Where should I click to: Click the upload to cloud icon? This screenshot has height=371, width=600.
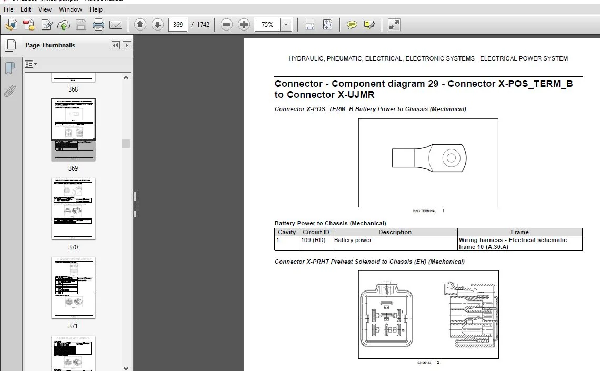click(x=64, y=25)
